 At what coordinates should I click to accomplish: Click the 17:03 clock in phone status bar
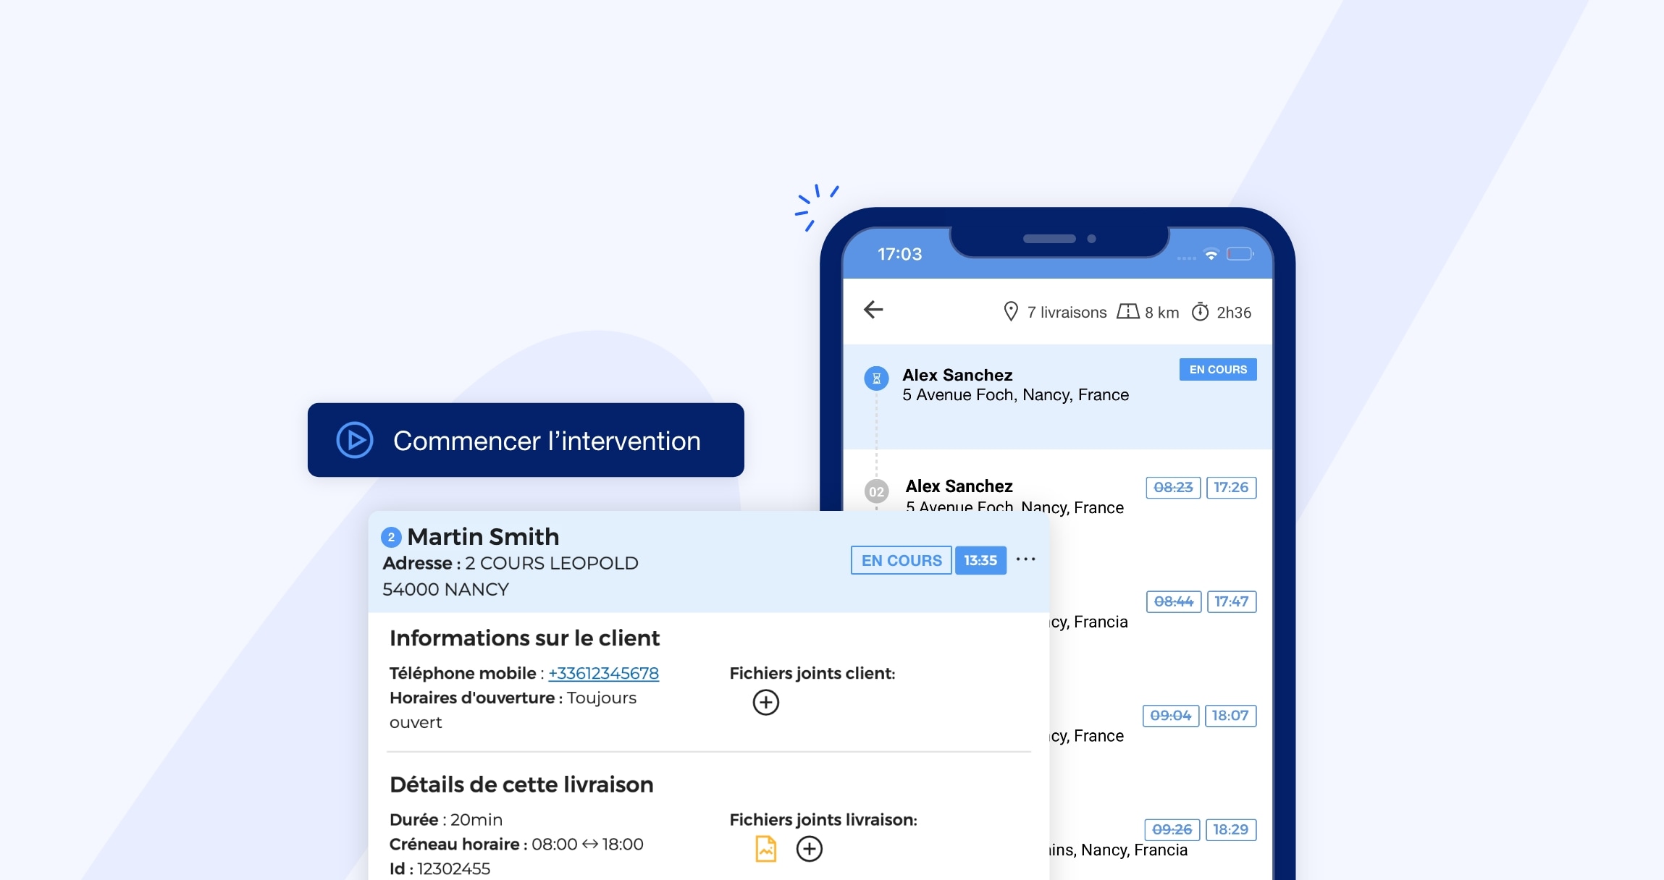click(x=899, y=254)
